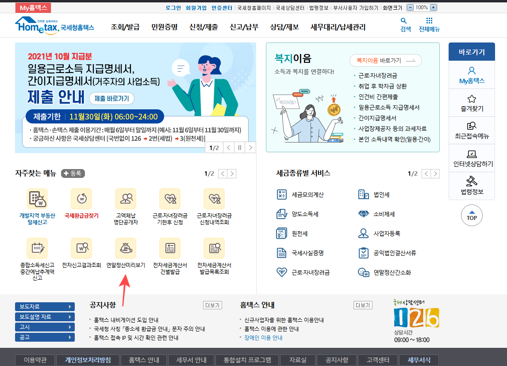
Task: Open 즐겨찾기 star in sidebar
Action: pyautogui.click(x=472, y=103)
